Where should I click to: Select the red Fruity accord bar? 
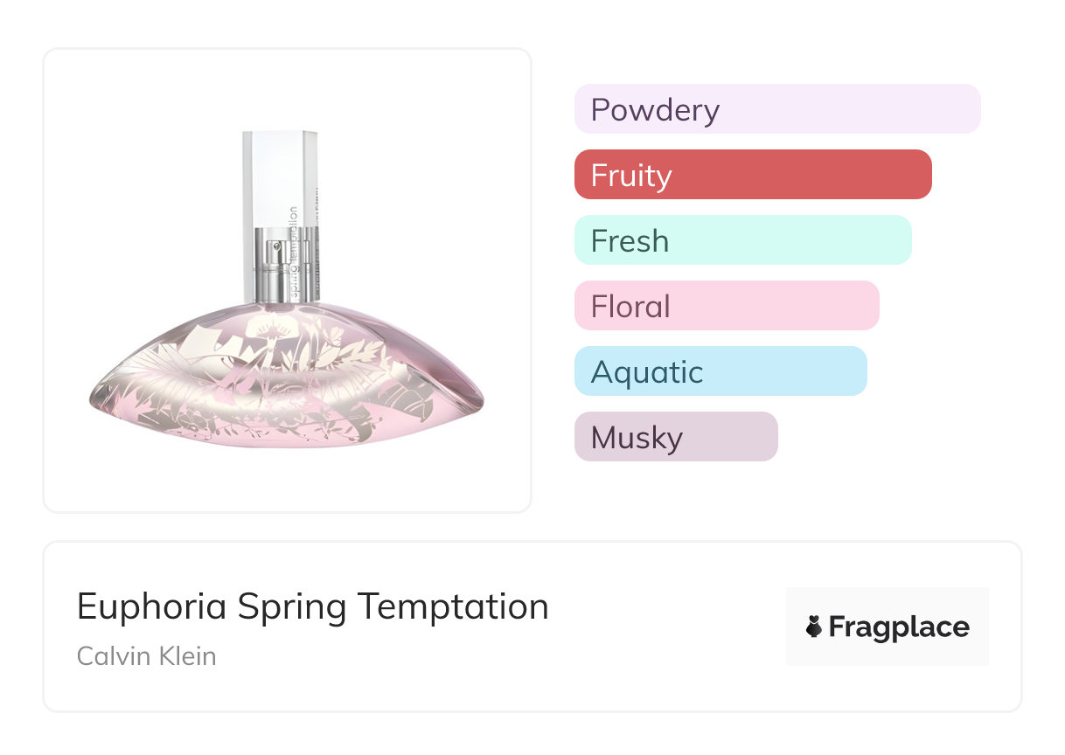pos(752,175)
